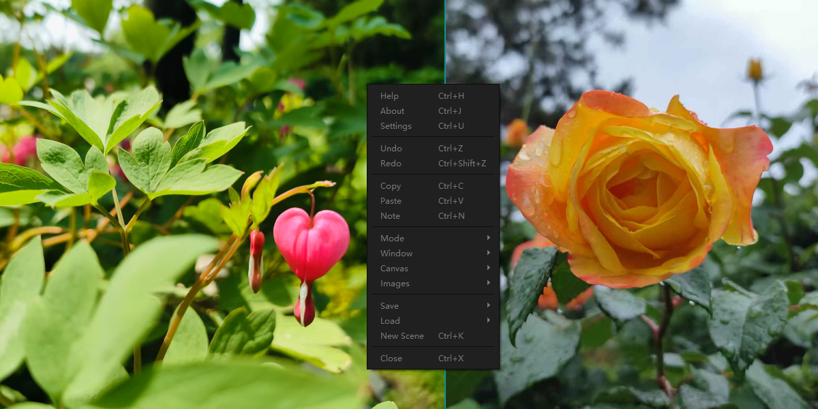Expand the Canvas submenu
Screen dimensions: 818x409
click(x=395, y=269)
